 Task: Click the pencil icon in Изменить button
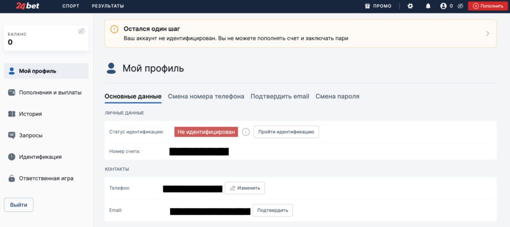point(233,188)
